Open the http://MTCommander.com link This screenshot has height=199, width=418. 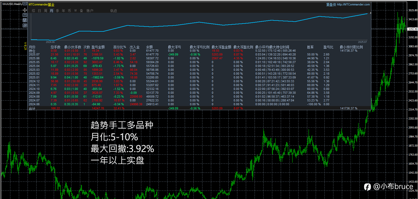[x=353, y=4]
